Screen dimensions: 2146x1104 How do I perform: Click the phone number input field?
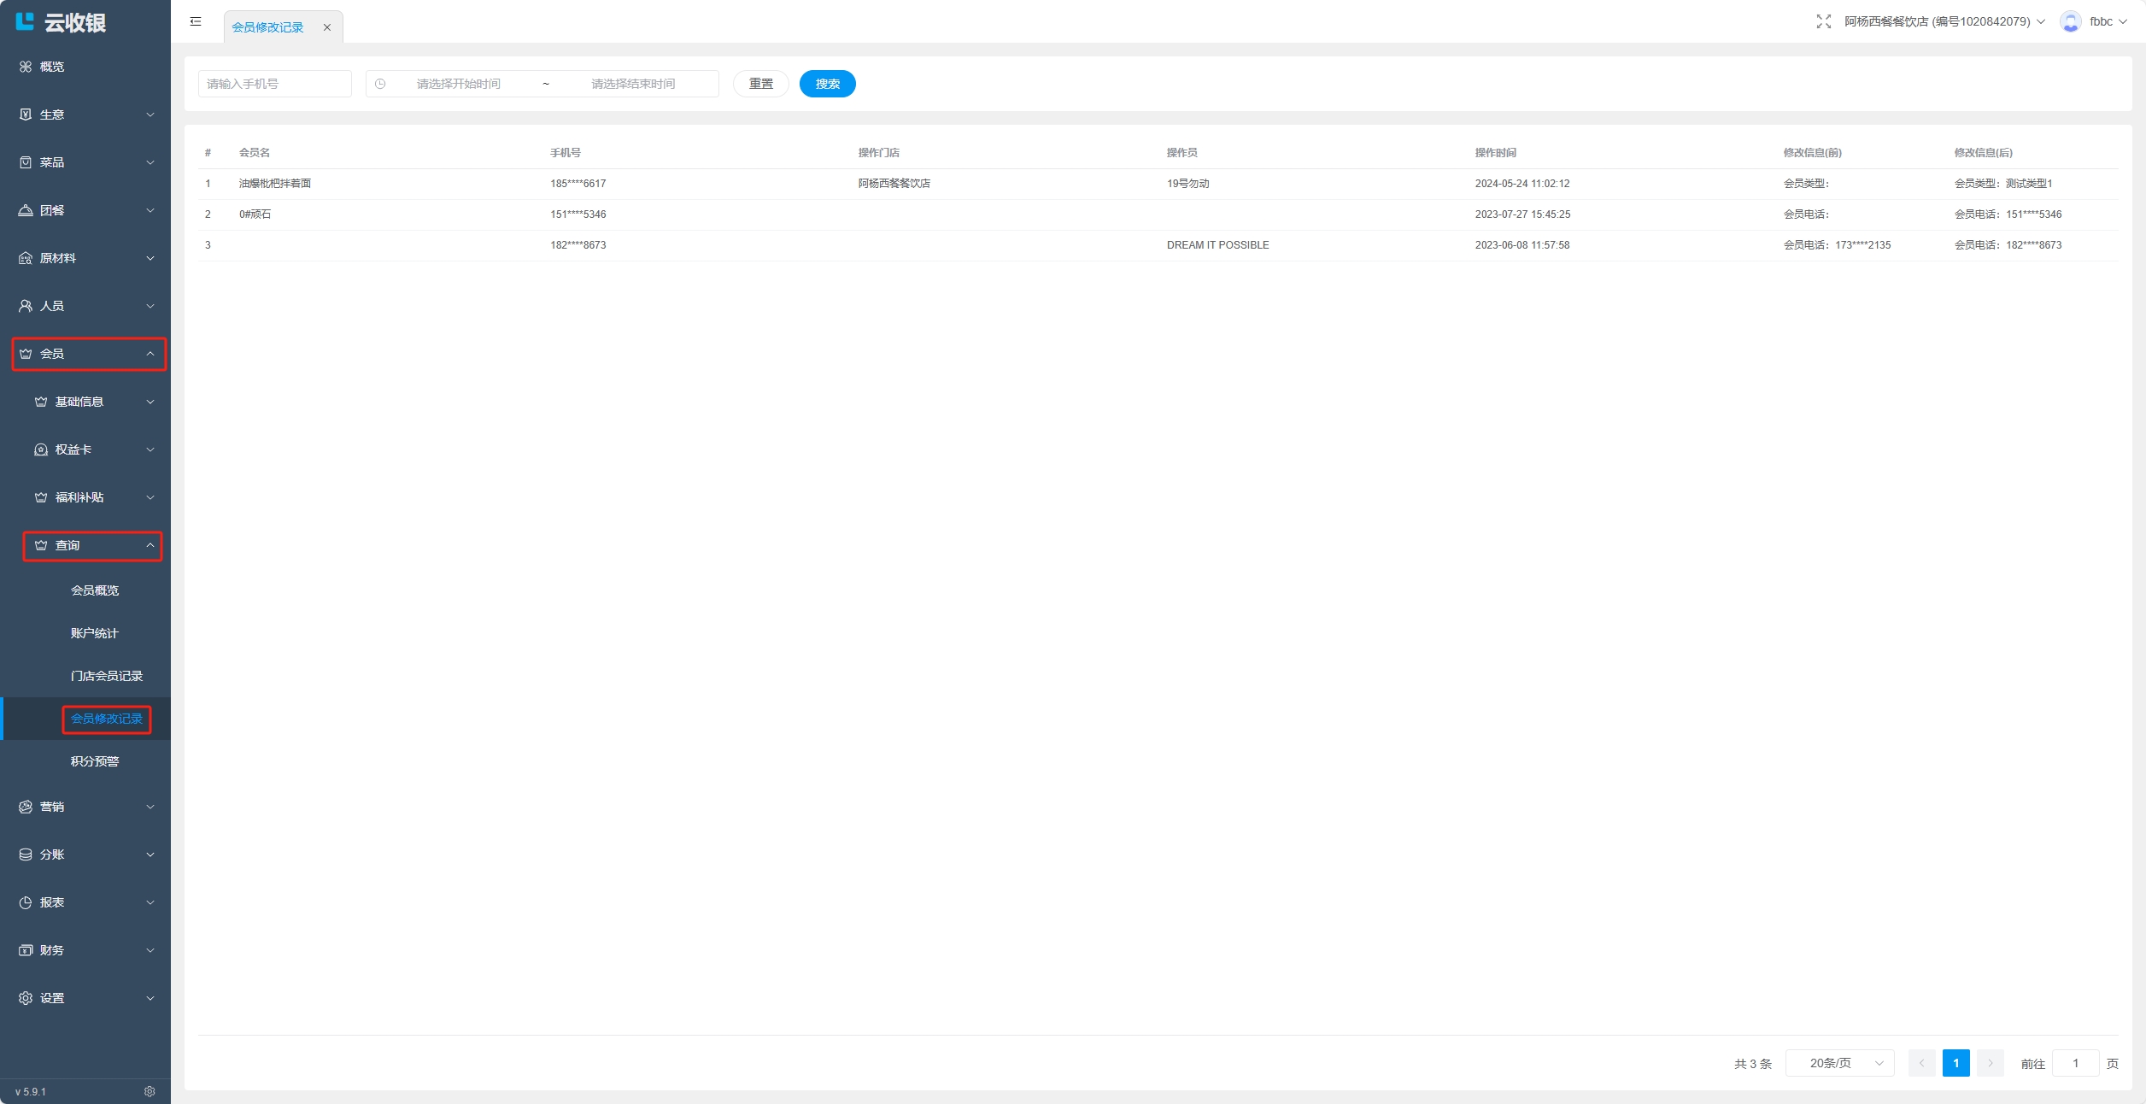pyautogui.click(x=274, y=84)
